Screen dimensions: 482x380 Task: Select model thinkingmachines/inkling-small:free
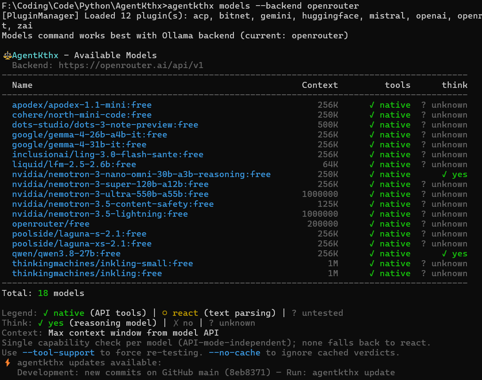tap(103, 263)
